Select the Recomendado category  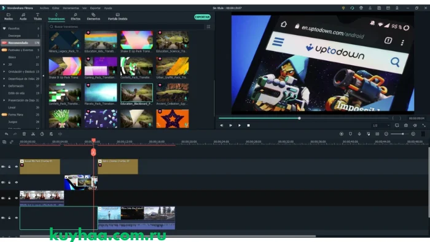(20, 43)
